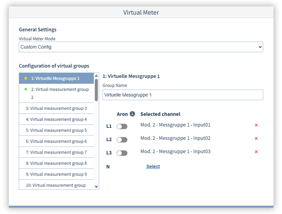Click the Group Name text field

183,95
